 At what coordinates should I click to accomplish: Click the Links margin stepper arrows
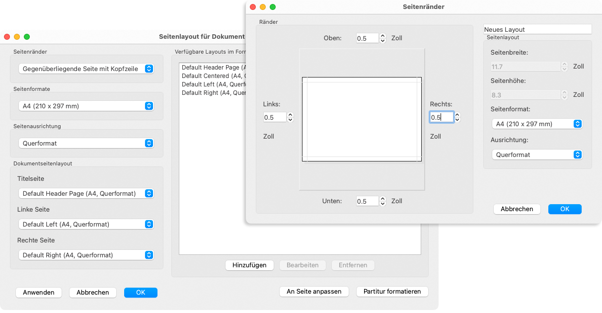pos(291,117)
